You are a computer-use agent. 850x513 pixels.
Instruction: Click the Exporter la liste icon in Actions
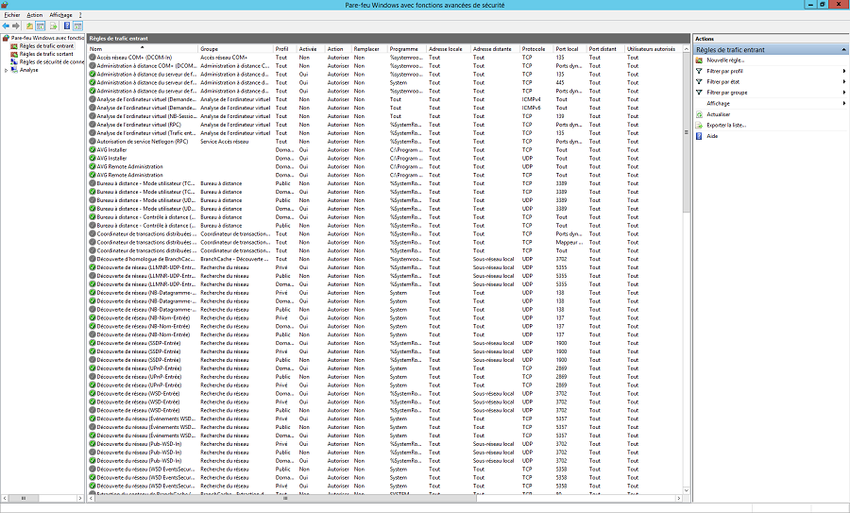699,126
